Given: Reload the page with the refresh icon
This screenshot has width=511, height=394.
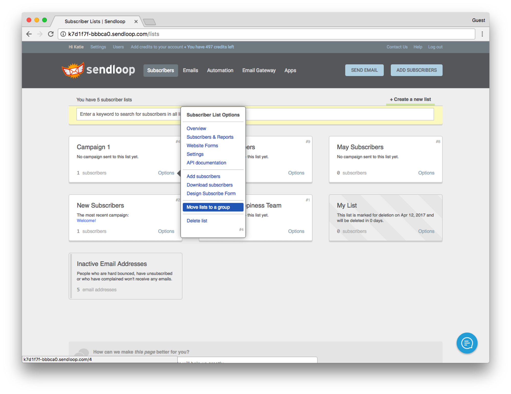Looking at the screenshot, I should tap(51, 34).
